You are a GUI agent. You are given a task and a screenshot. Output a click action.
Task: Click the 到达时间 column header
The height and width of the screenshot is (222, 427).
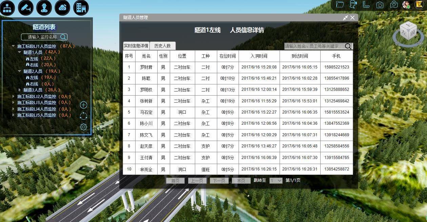300,56
